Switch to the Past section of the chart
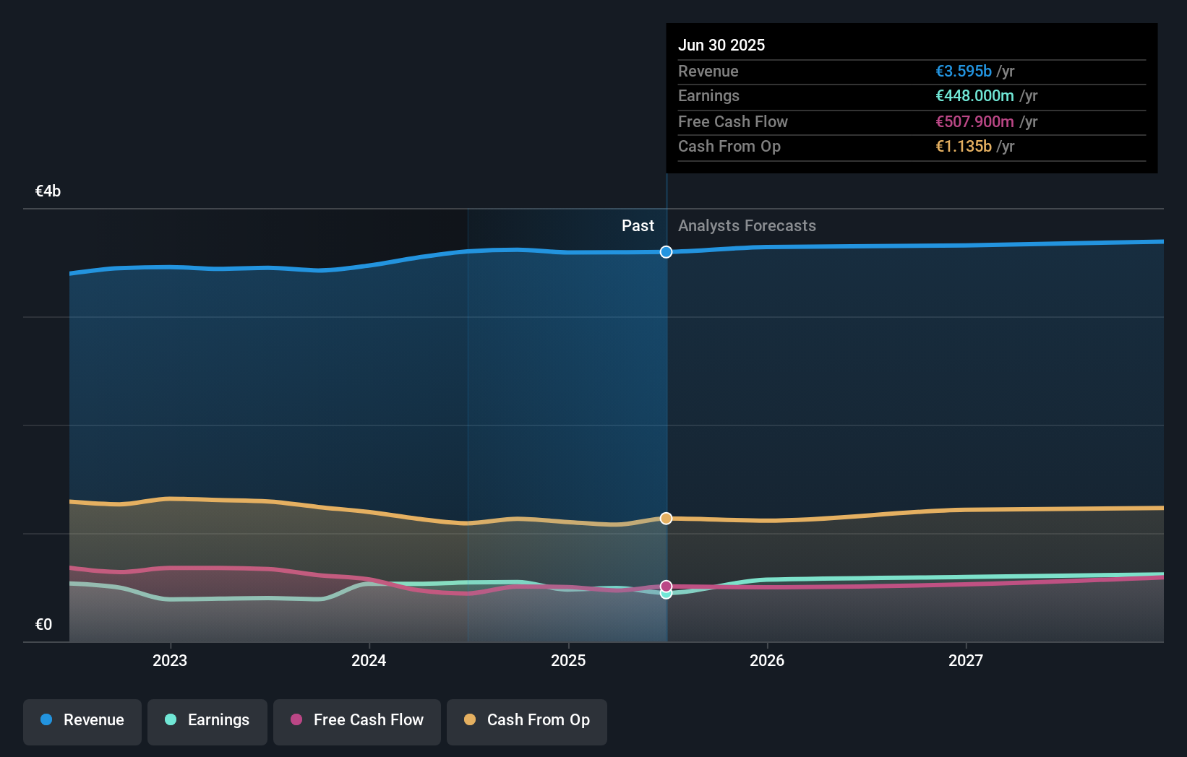 pyautogui.click(x=638, y=225)
